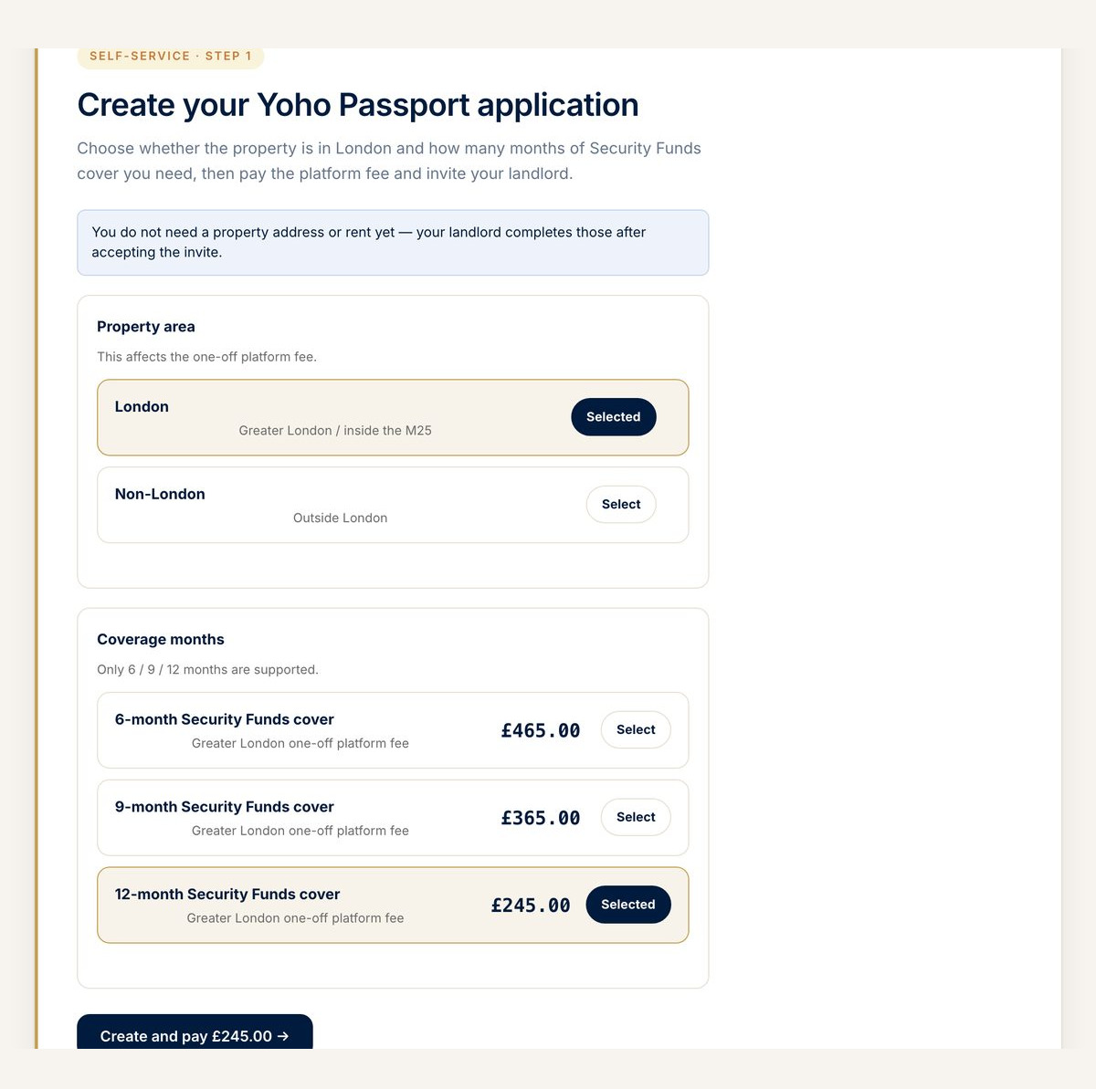This screenshot has width=1096, height=1089.
Task: Choose Select for 6-month Security Funds cover
Action: click(636, 730)
